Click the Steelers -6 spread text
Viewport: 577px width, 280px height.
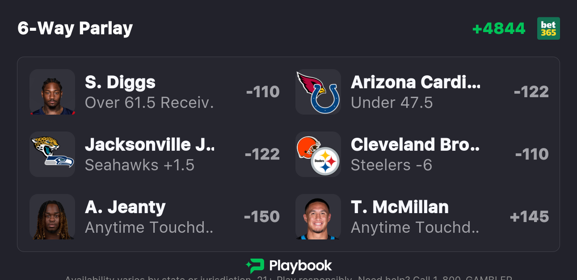point(392,165)
